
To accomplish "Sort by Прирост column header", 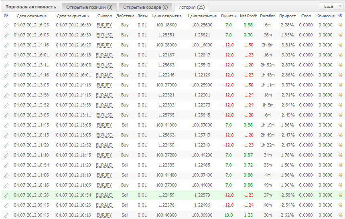I will tap(287, 16).
